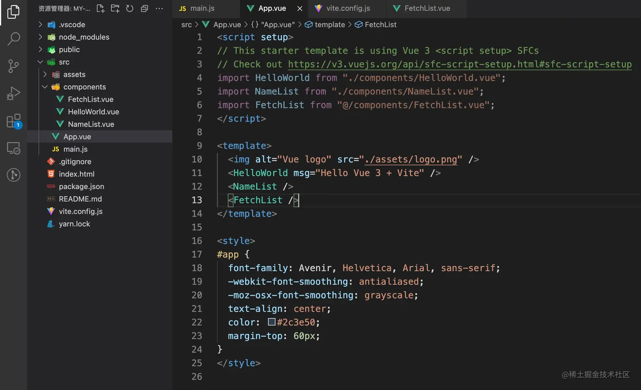Open NameList.vue in file tree
Viewport: 641px width, 390px height.
tap(100, 124)
